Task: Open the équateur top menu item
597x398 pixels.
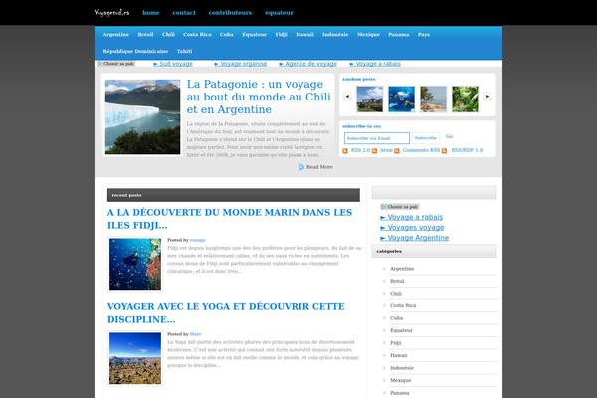Action: point(279,13)
